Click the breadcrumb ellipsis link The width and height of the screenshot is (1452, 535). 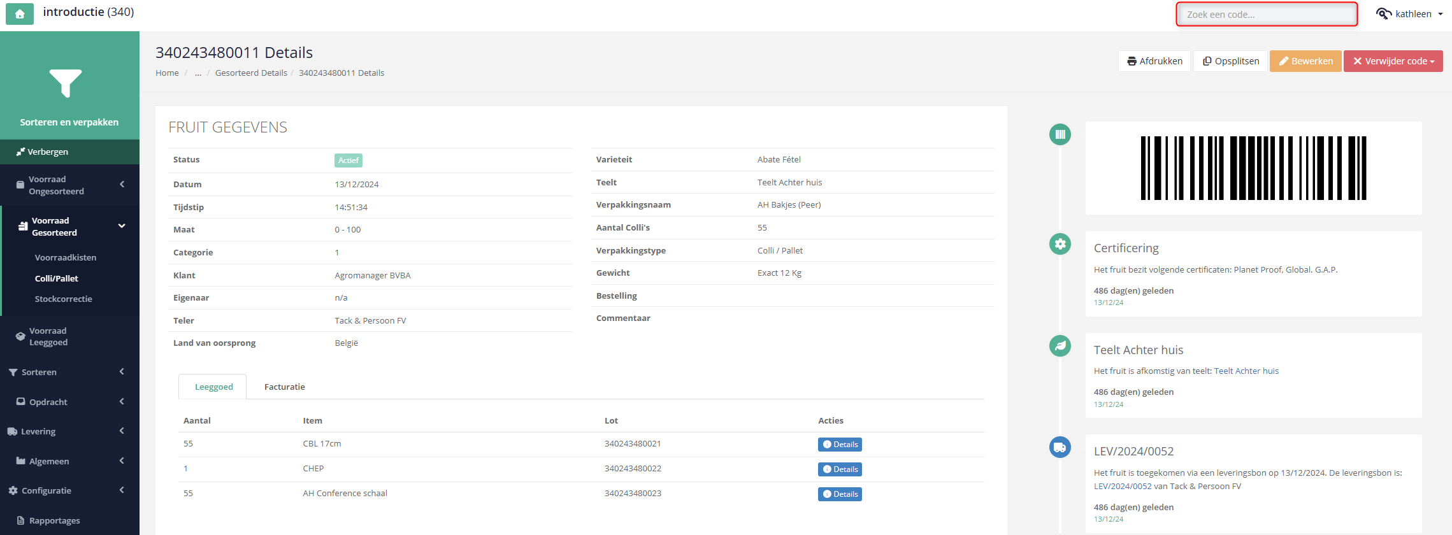click(198, 73)
